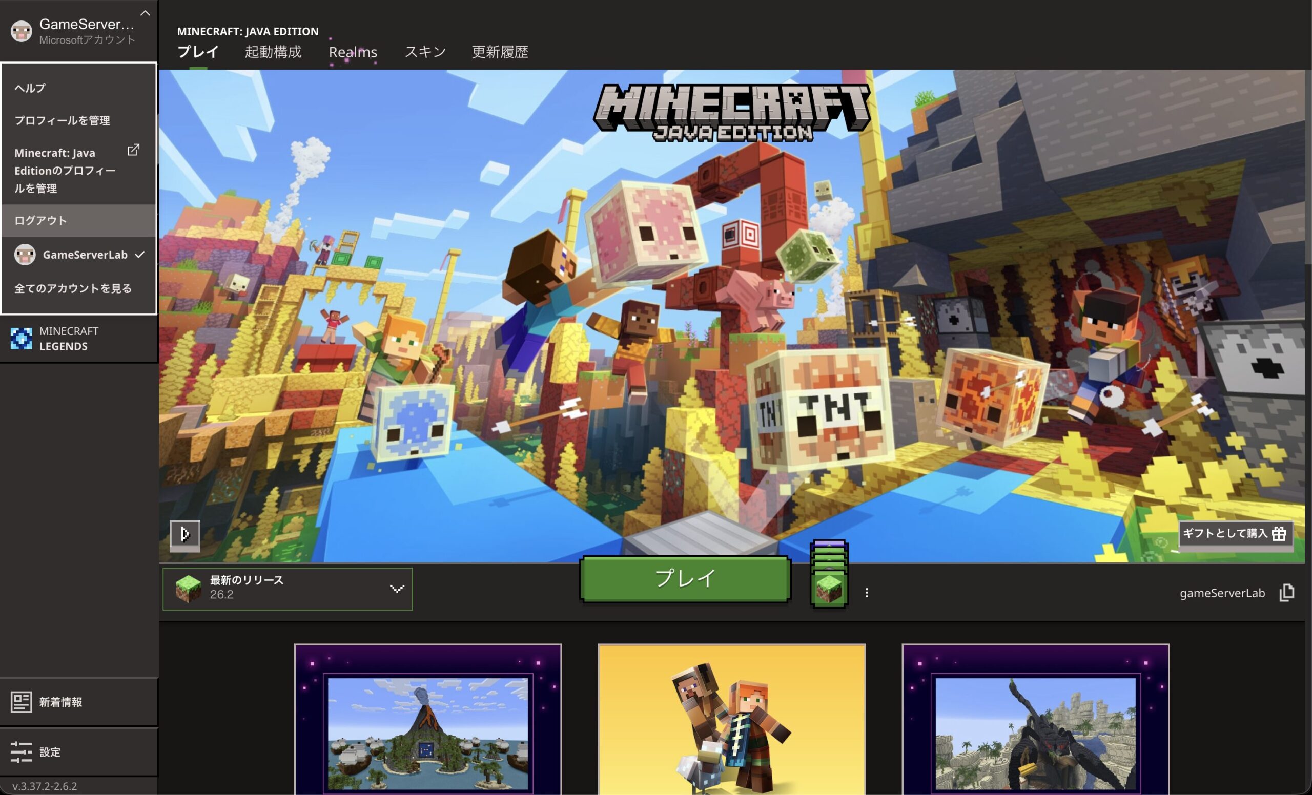The image size is (1312, 795).
Task: Click the sheep avatar beside GameServer account header
Action: coord(22,31)
